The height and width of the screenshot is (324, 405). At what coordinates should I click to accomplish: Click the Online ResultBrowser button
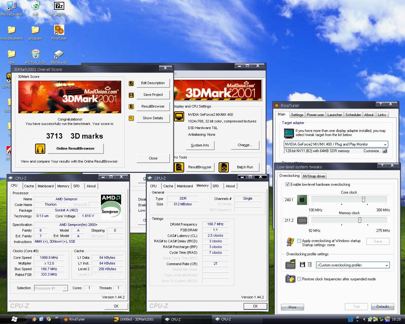(76, 148)
